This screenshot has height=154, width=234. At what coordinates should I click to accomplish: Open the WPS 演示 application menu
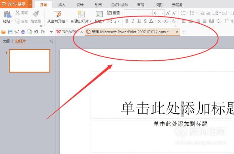(14, 4)
